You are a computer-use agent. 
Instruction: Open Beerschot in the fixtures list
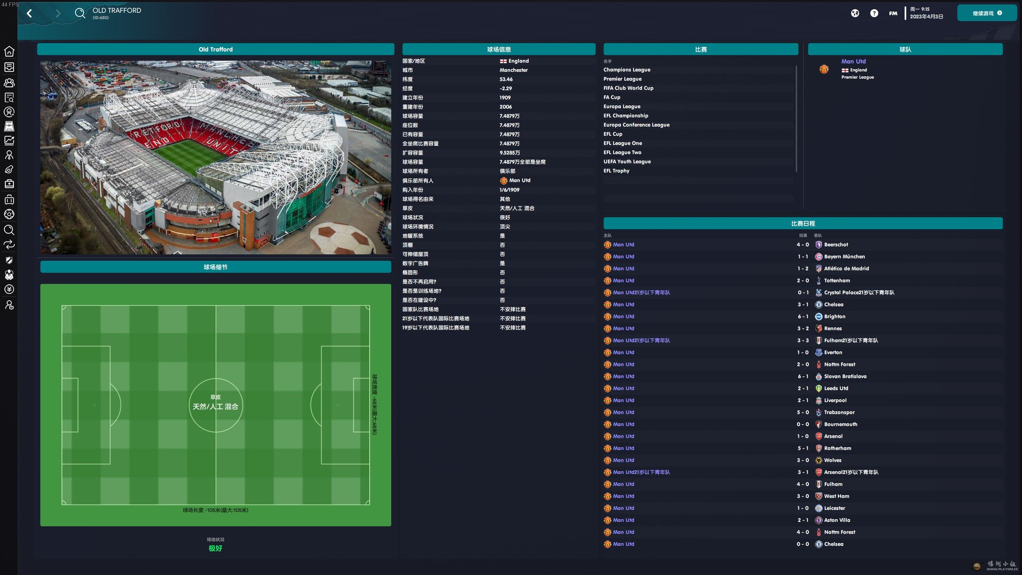[x=836, y=244]
